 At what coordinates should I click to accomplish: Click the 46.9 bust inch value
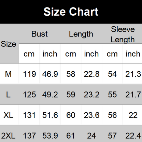point(50,74)
